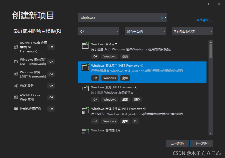The height and width of the screenshot is (158, 225).
Task: Click the ASP.NET Core Web 应用 globe icon
Action: (16, 97)
